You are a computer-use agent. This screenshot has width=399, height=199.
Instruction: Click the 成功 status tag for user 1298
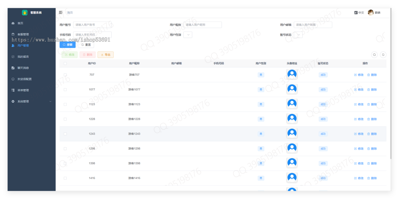point(323,149)
